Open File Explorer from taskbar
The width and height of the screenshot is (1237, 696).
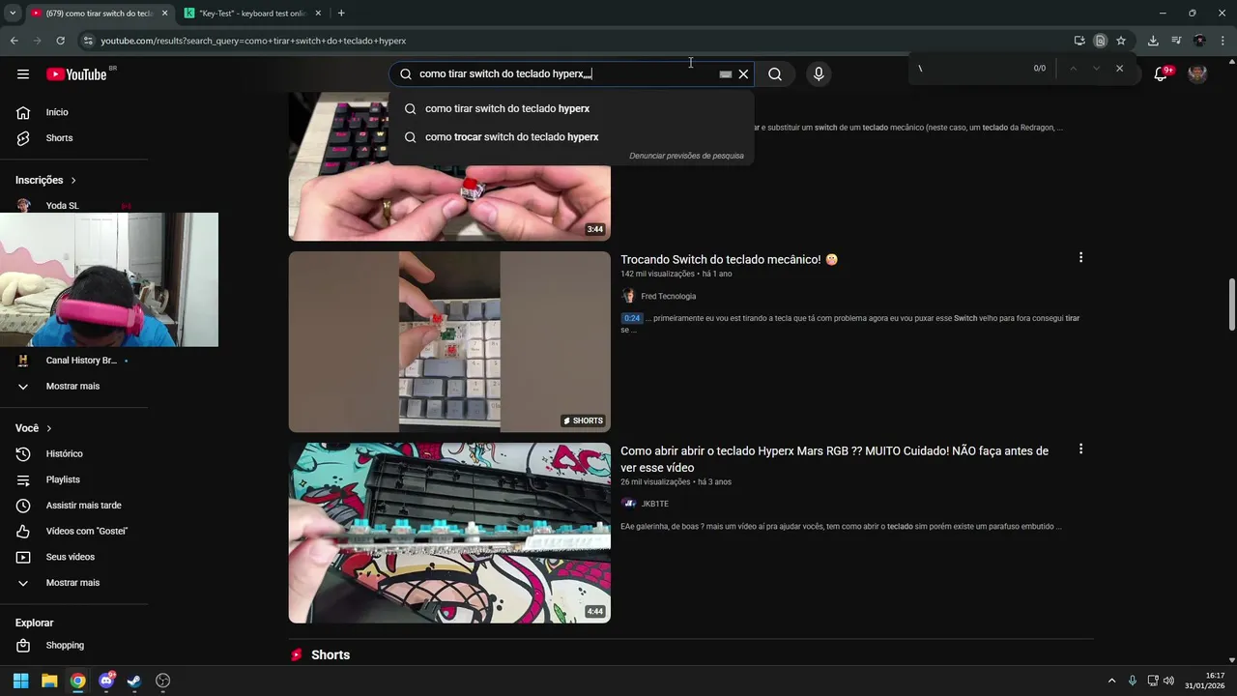(49, 681)
